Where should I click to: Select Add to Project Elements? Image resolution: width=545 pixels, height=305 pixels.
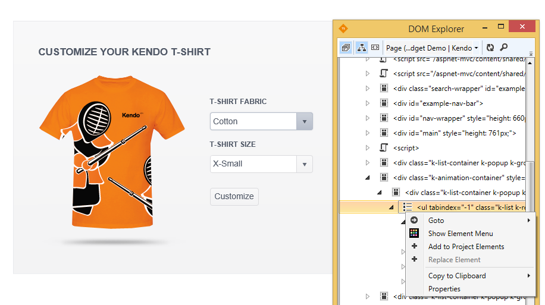tap(471, 247)
